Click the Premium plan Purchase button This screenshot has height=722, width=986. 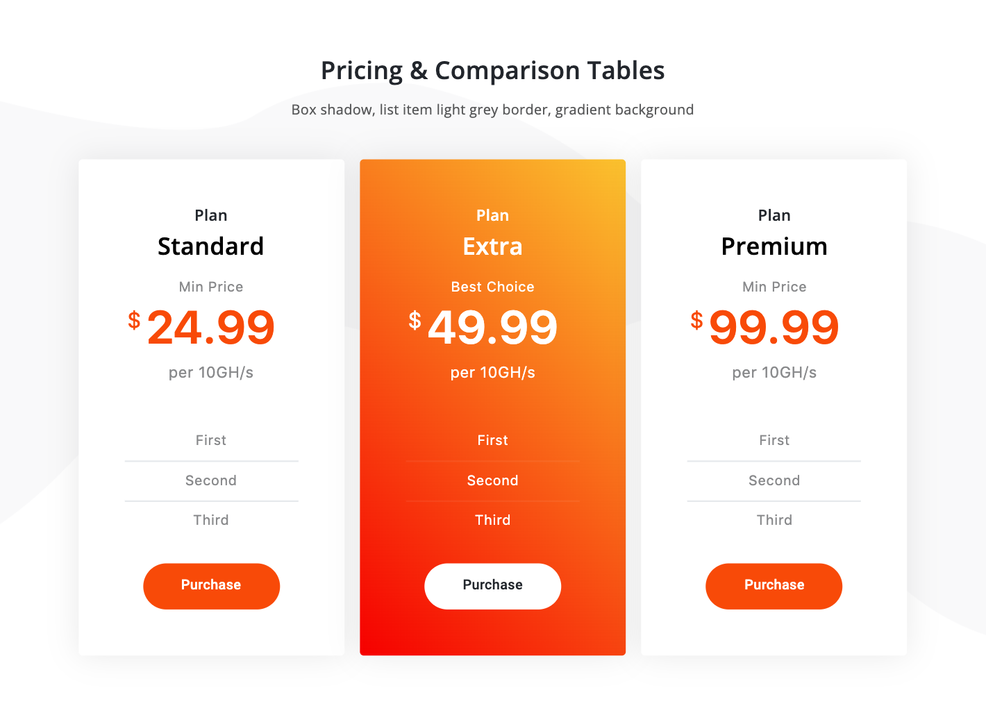point(774,586)
